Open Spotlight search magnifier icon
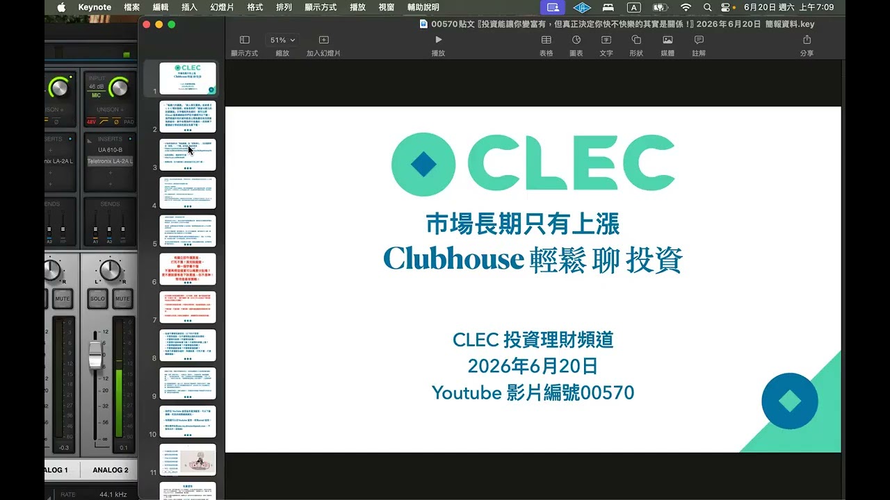 click(x=707, y=7)
